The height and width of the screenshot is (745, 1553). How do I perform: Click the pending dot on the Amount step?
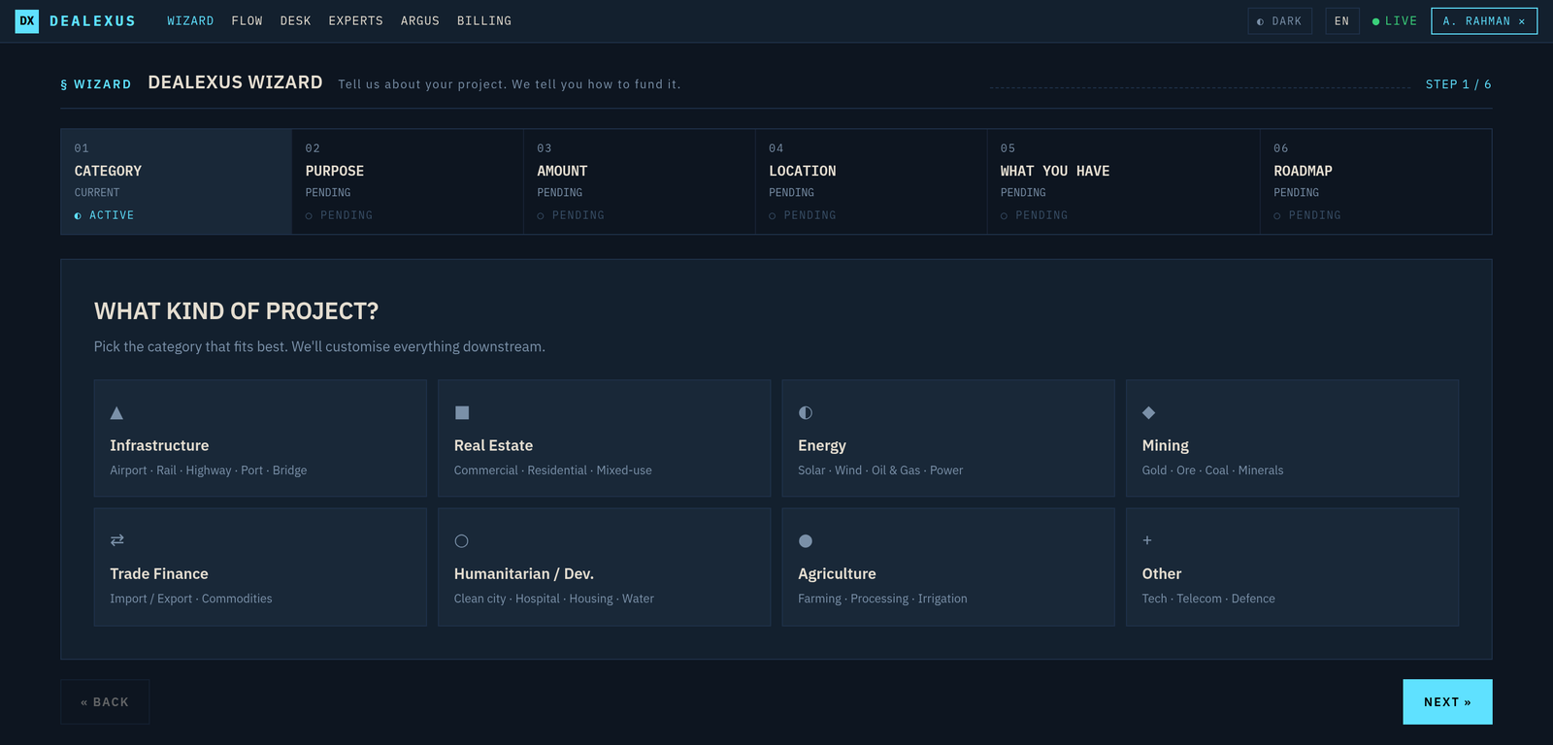[x=541, y=215]
